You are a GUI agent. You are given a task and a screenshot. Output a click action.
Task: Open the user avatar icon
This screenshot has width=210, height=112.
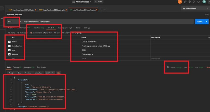[x=204, y=2]
